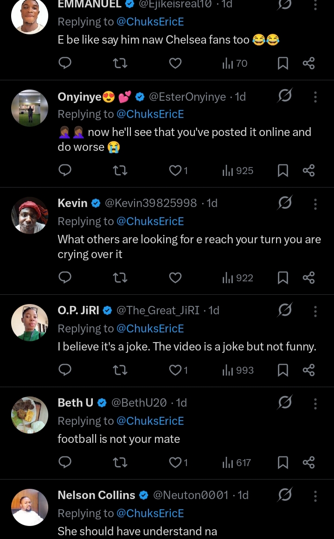Open more options for Nelson Collins' reply
Image resolution: width=334 pixels, height=539 pixels.
(x=315, y=496)
